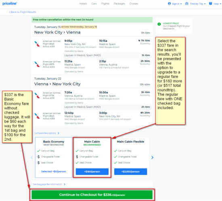Continue to Checkout for $336.03/person
Viewport: 222px width, 201px height.
92,195
